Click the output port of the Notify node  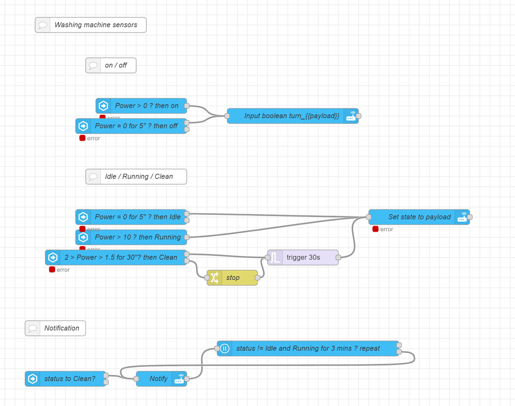tap(187, 379)
